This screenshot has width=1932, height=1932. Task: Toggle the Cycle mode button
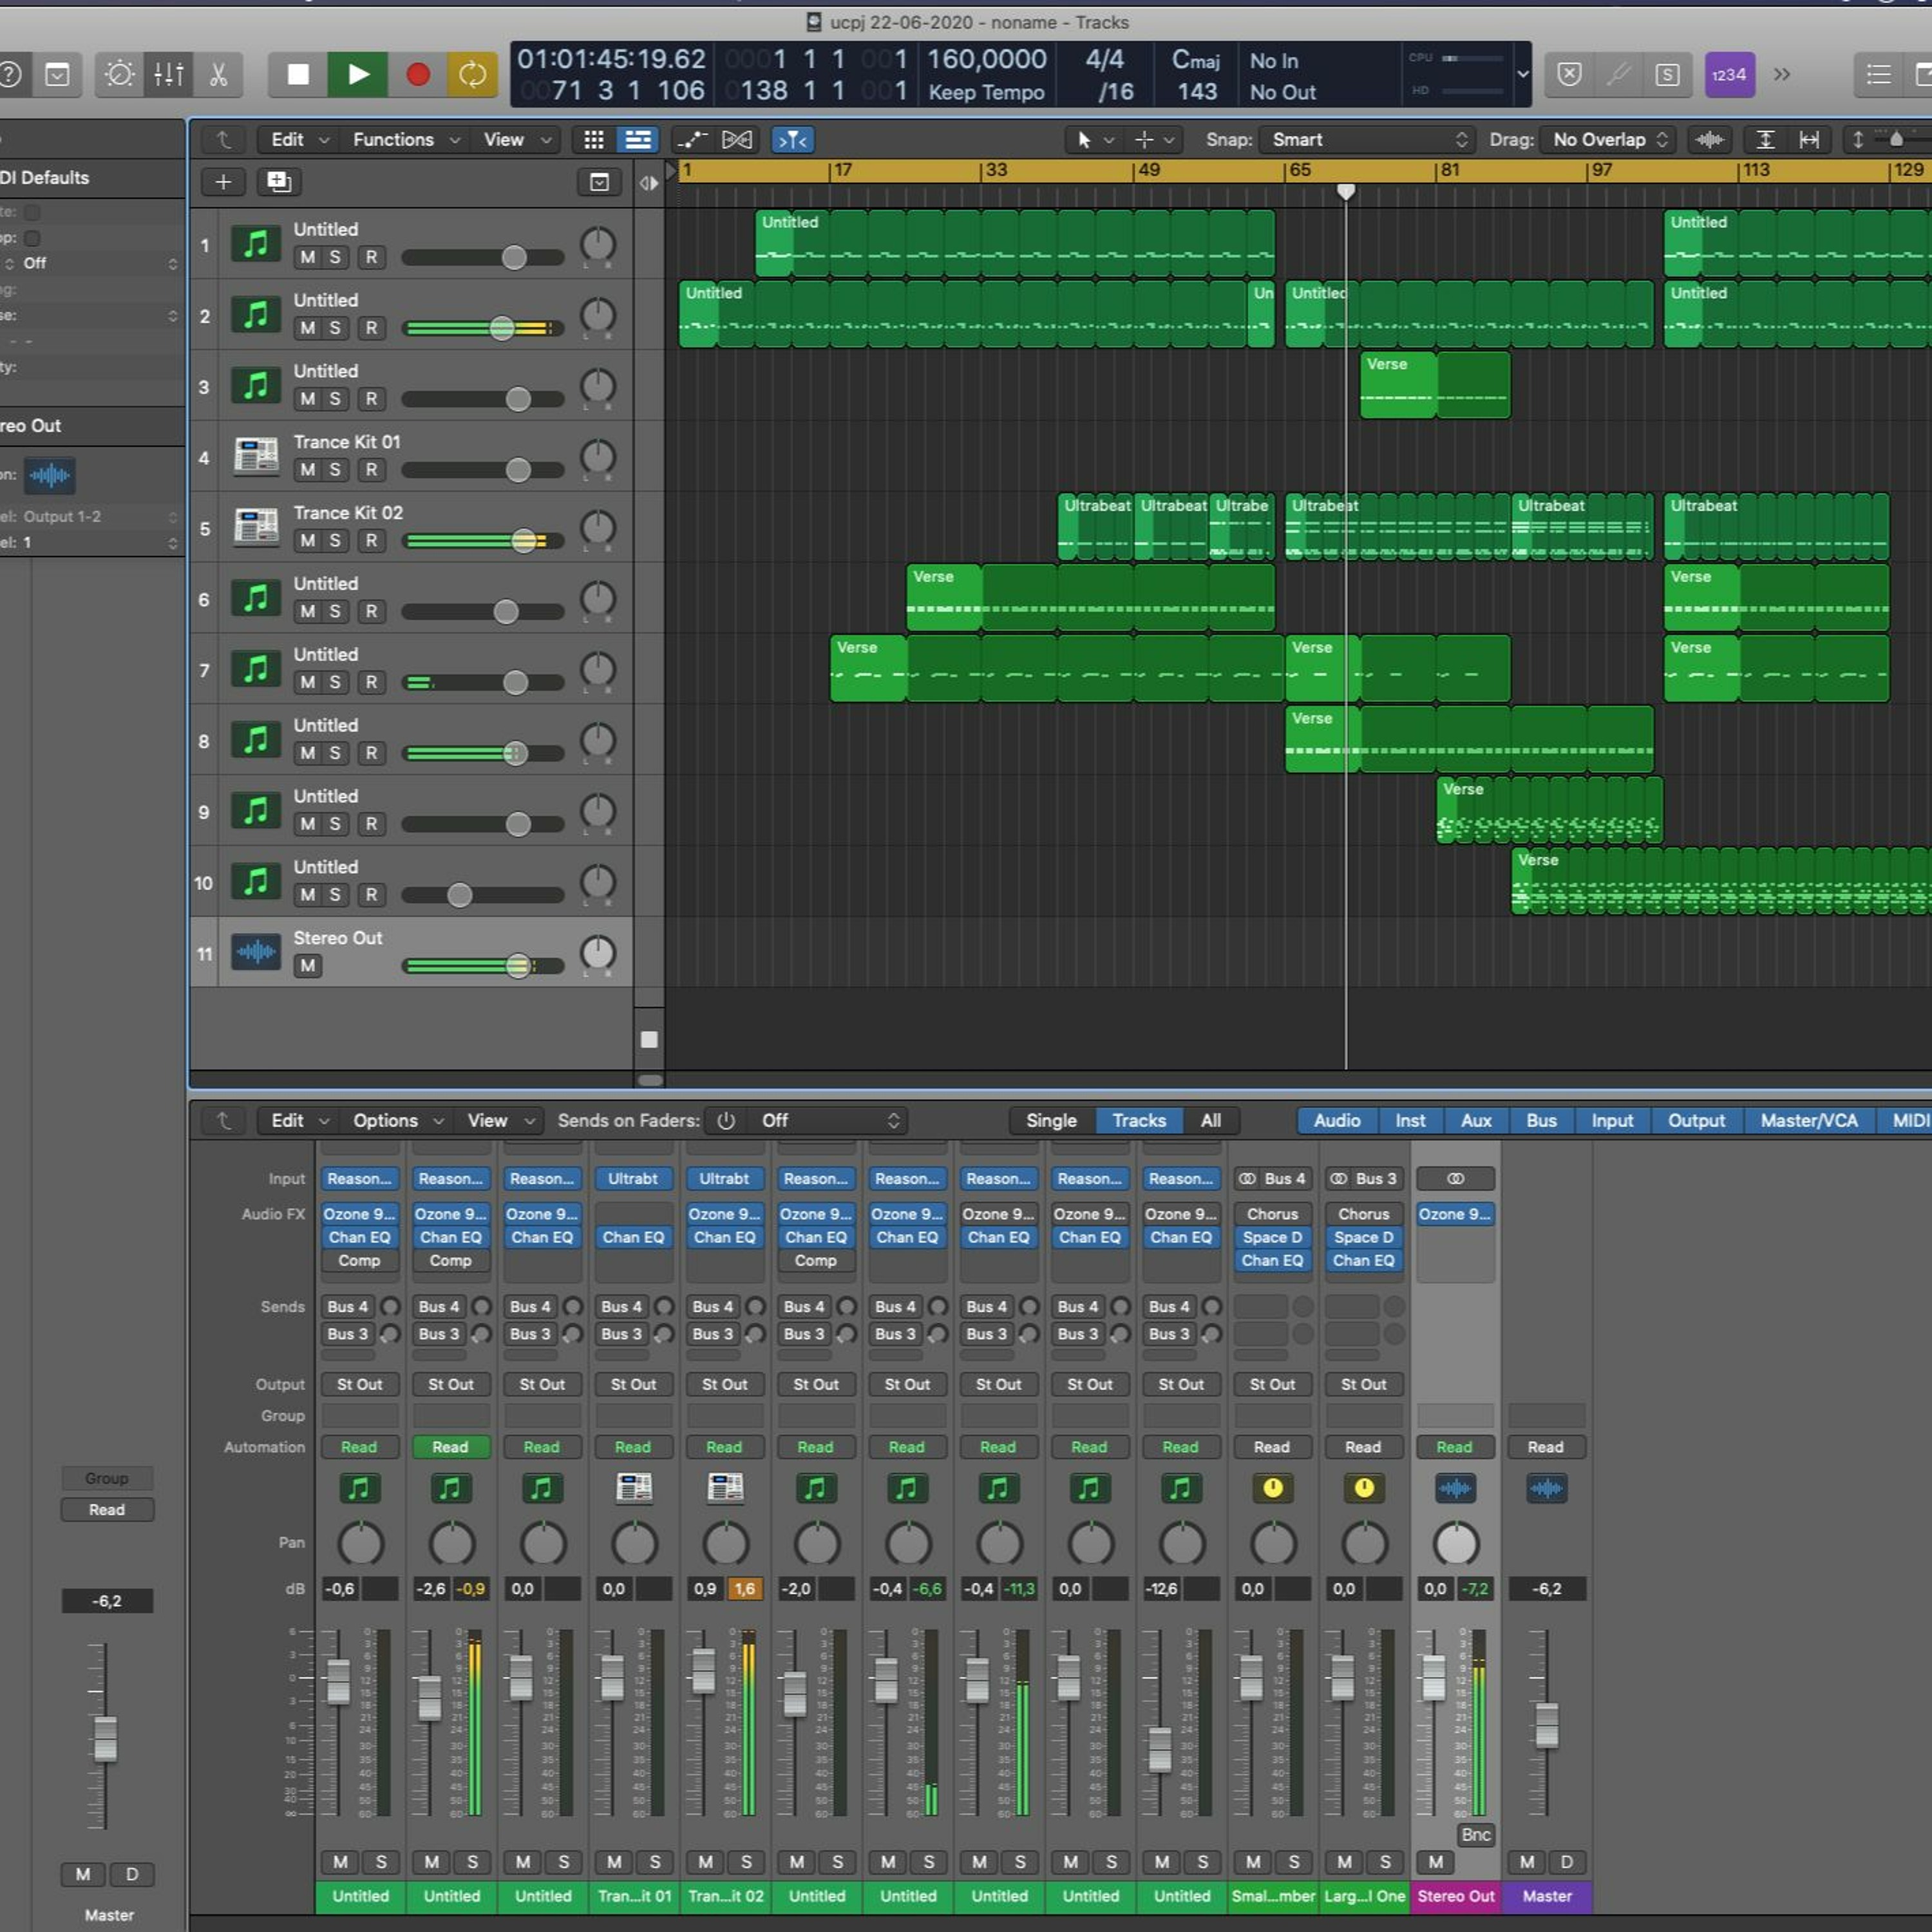click(x=472, y=74)
